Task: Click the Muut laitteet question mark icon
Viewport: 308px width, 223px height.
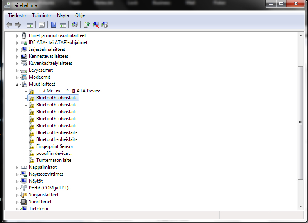Action: (24, 84)
